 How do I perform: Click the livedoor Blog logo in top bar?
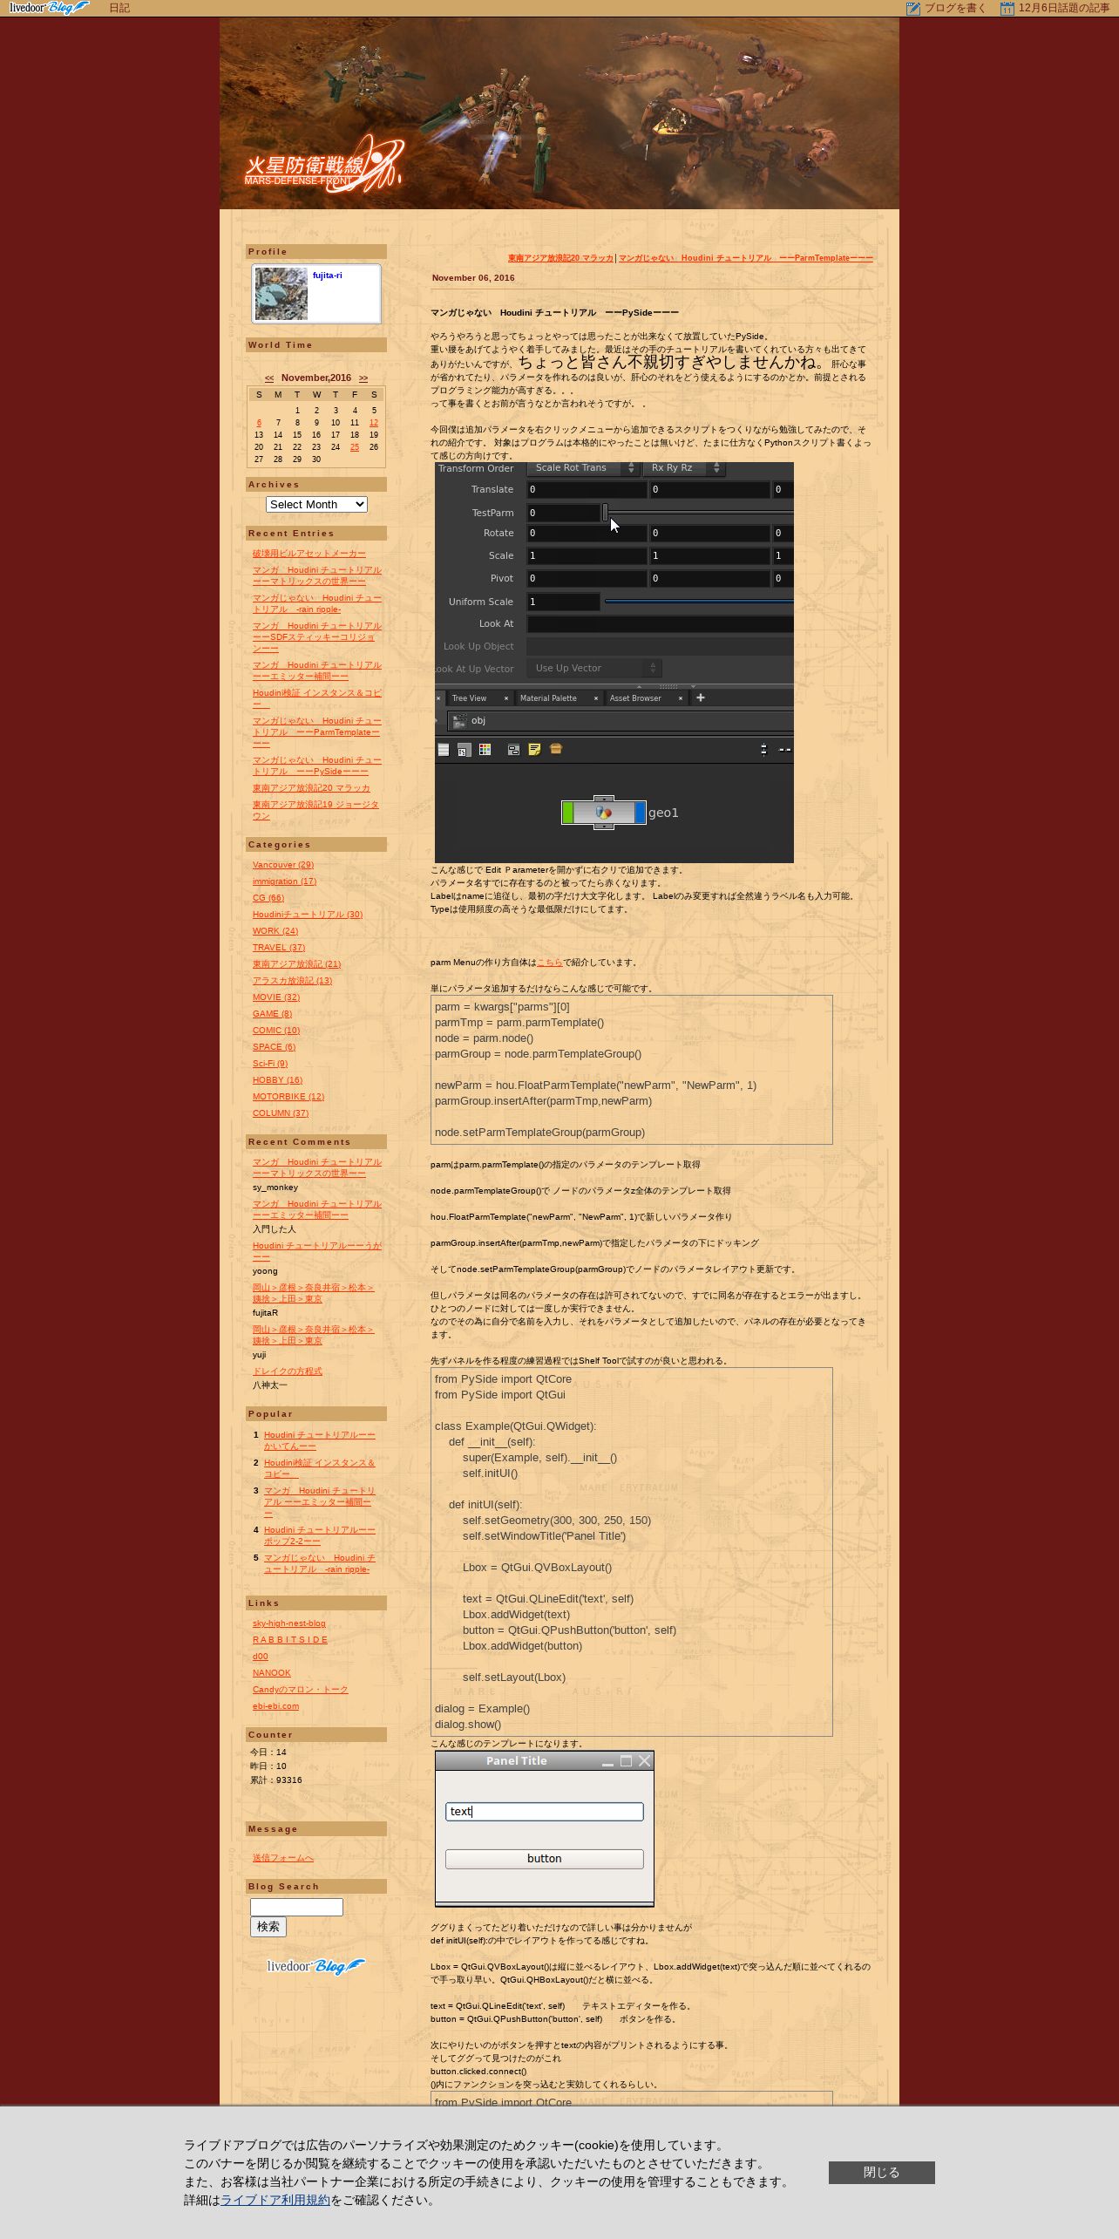click(49, 8)
